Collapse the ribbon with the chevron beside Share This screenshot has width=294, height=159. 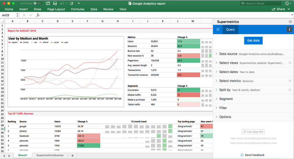pyautogui.click(x=289, y=9)
